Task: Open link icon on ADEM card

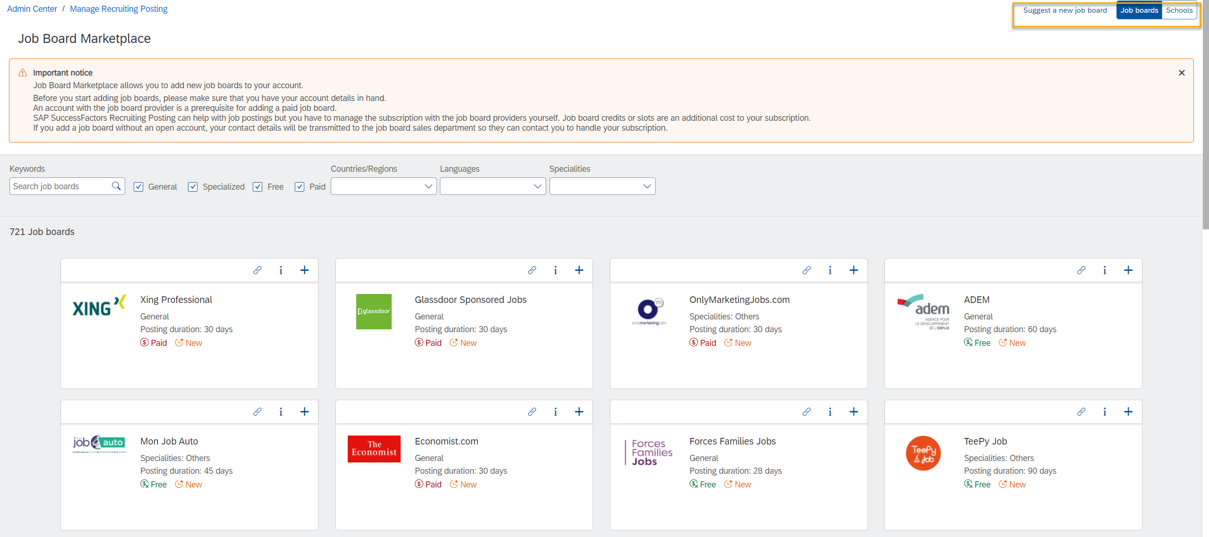Action: [1081, 270]
